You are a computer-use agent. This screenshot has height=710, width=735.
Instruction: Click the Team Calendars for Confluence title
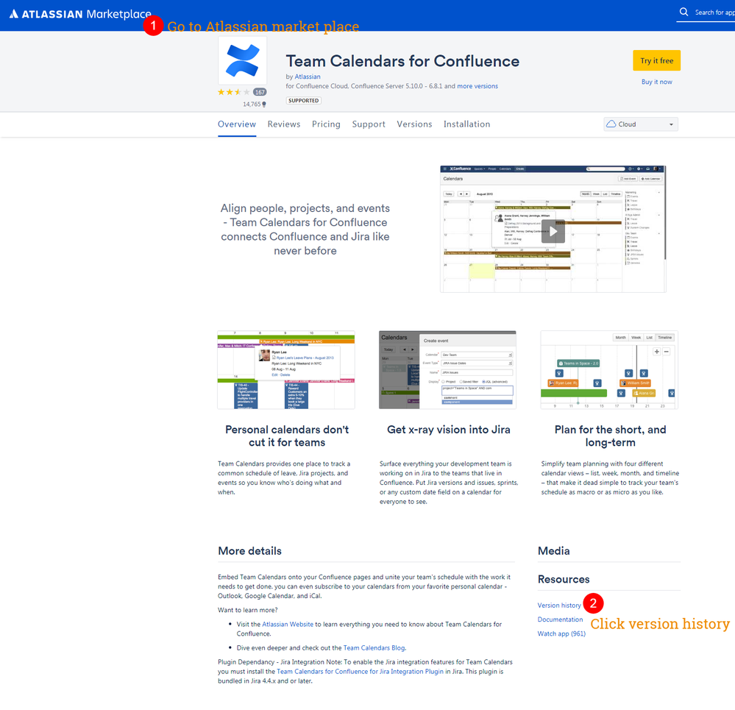[x=402, y=61]
